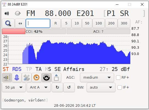Screen dimensions: 149x110
Task: Open the orange clock scheduler
Action: tap(37, 78)
